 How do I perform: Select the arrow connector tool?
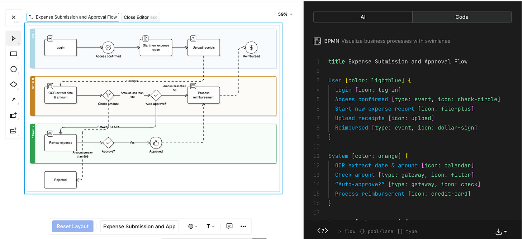pyautogui.click(x=14, y=100)
